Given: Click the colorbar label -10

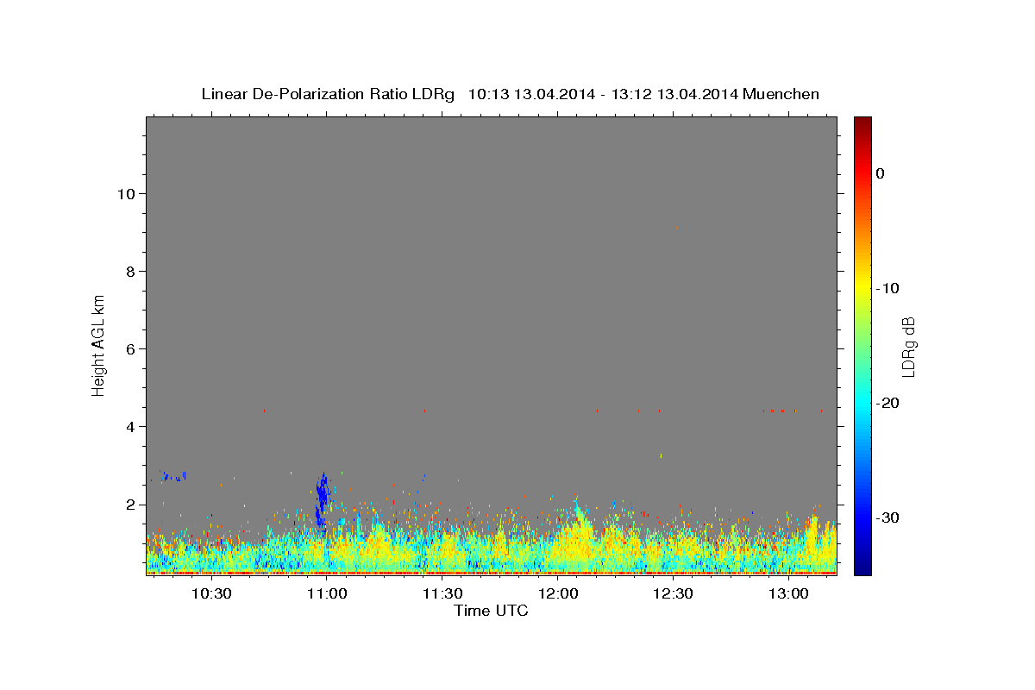Looking at the screenshot, I should tap(888, 288).
